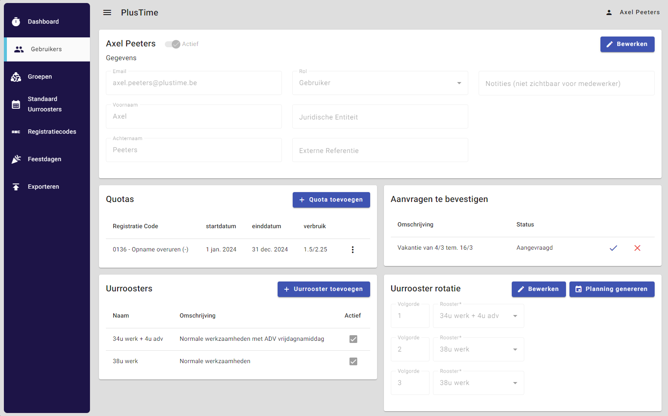Toggle Actief checkbox for 34u werk + 4u adv

tap(353, 339)
